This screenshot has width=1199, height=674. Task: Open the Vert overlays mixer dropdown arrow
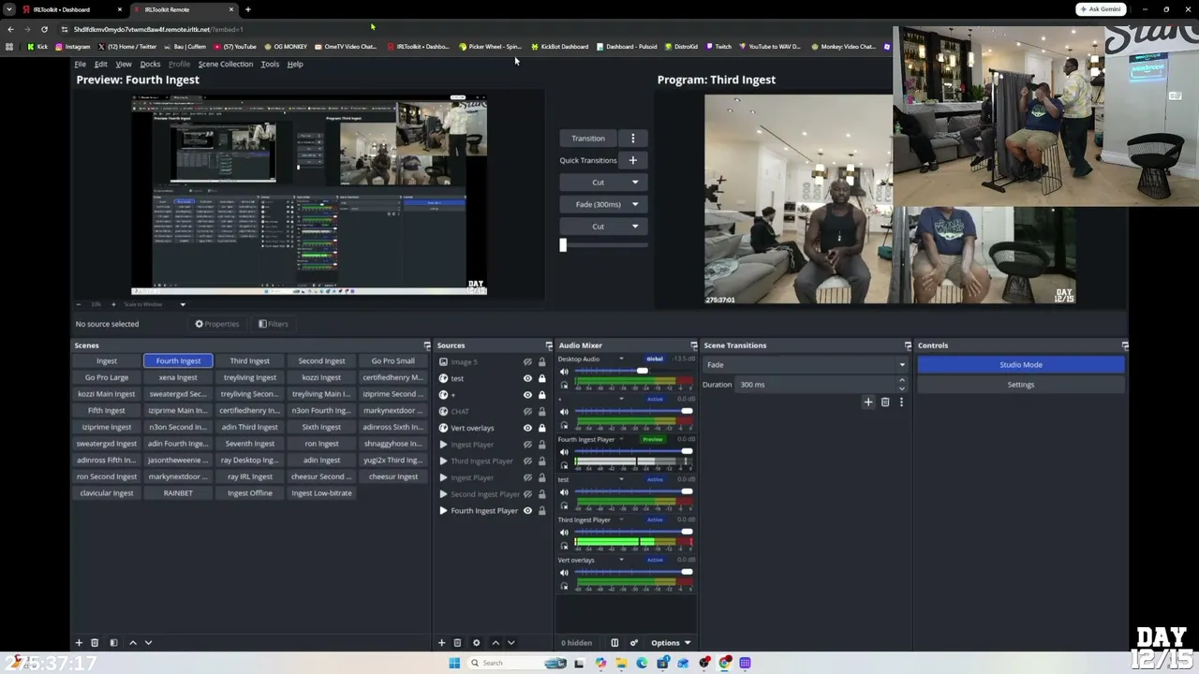[621, 560]
